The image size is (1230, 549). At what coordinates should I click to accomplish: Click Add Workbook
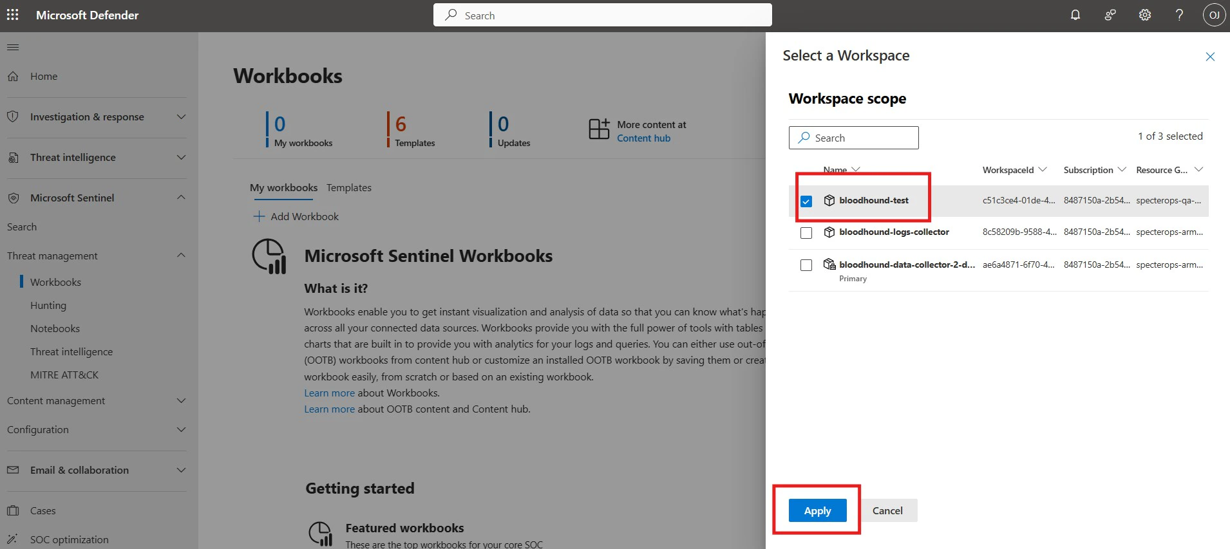(x=296, y=216)
